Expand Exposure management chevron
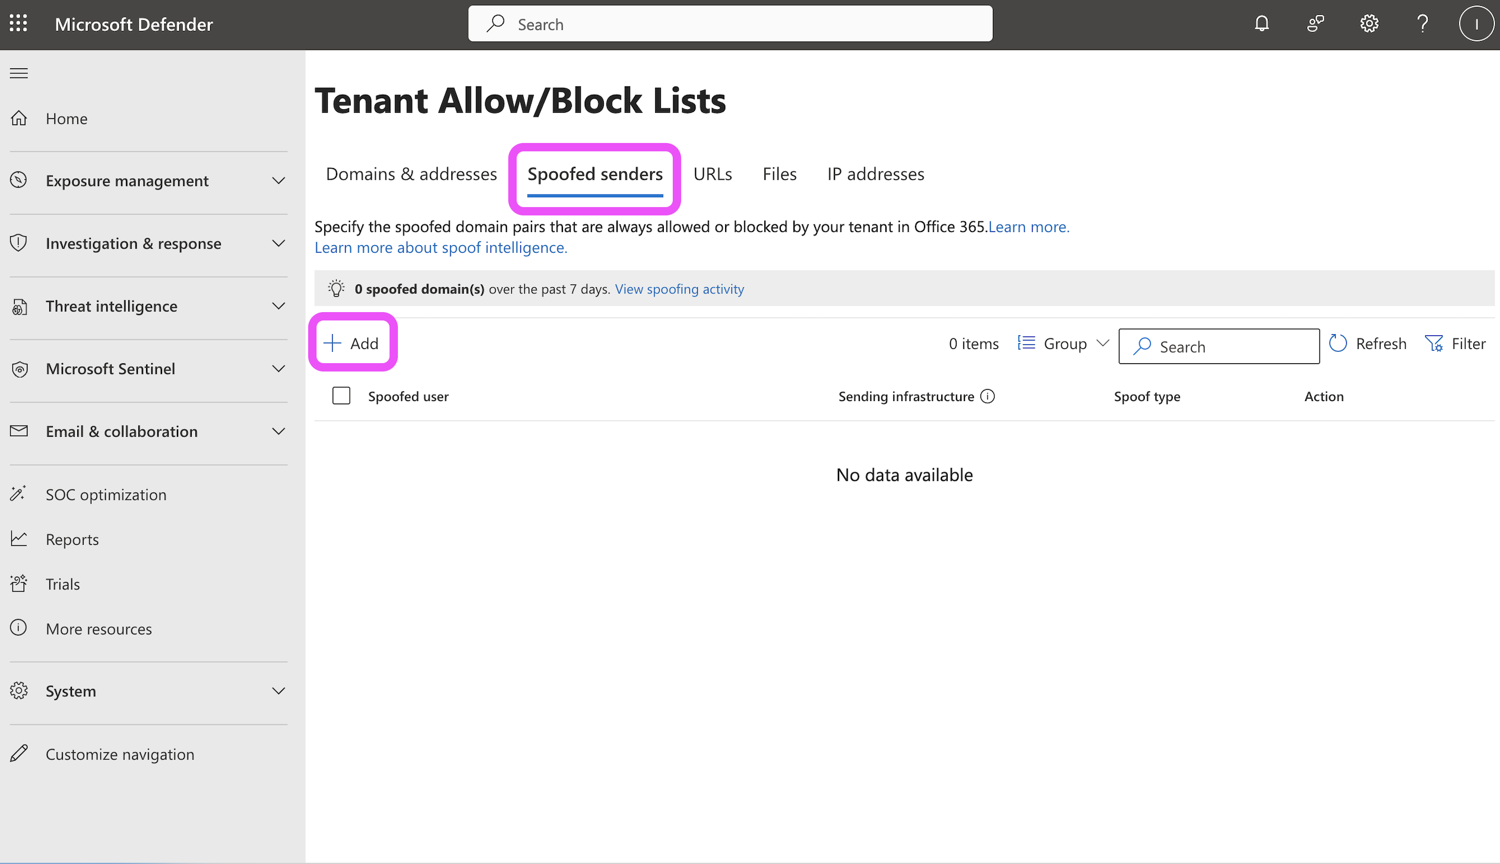Image resolution: width=1500 pixels, height=864 pixels. pos(279,180)
